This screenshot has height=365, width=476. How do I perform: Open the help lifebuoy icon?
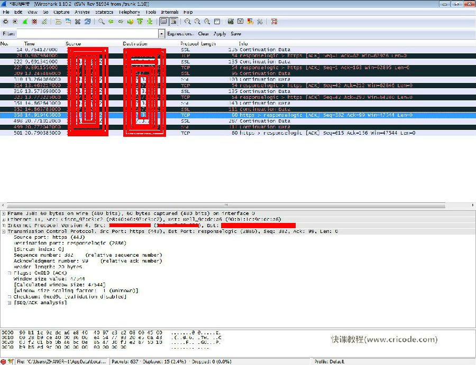274,22
